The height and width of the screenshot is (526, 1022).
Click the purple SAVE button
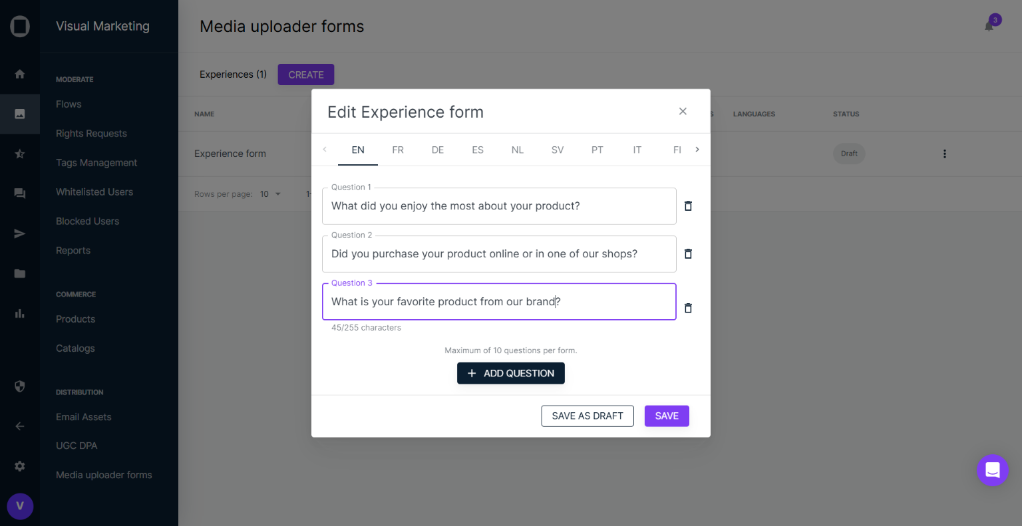(x=667, y=416)
